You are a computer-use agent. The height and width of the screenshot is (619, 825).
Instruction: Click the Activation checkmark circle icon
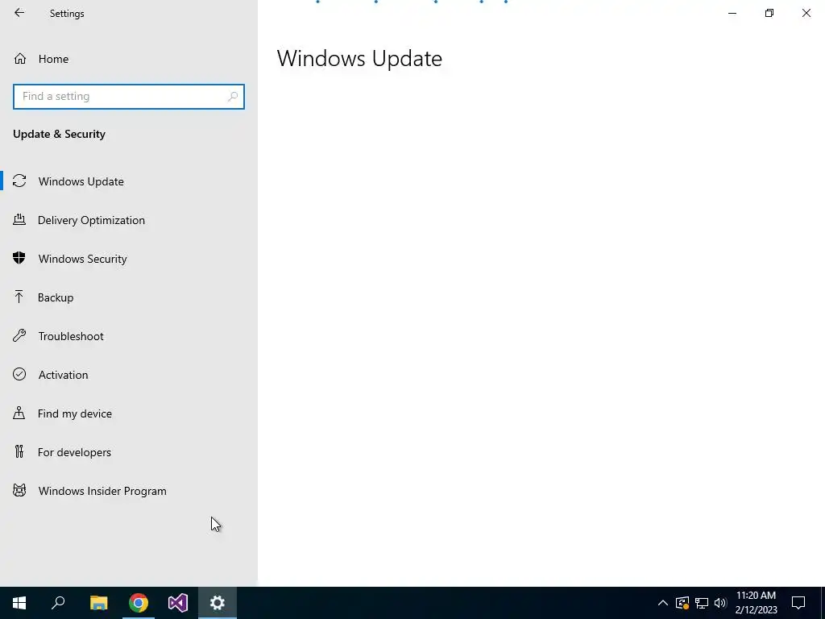[x=19, y=374]
